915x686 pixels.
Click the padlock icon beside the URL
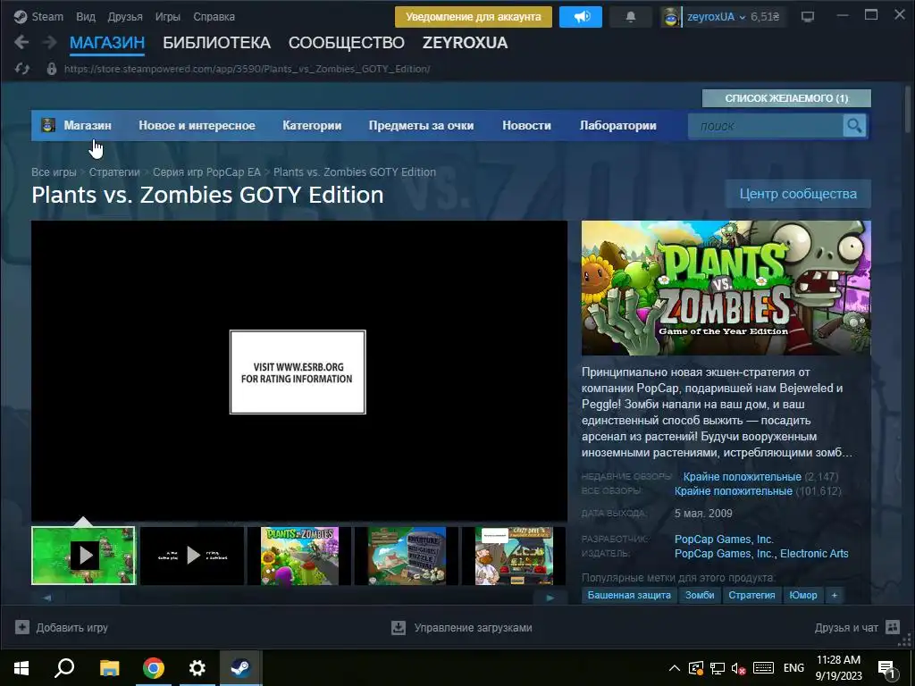[x=52, y=69]
